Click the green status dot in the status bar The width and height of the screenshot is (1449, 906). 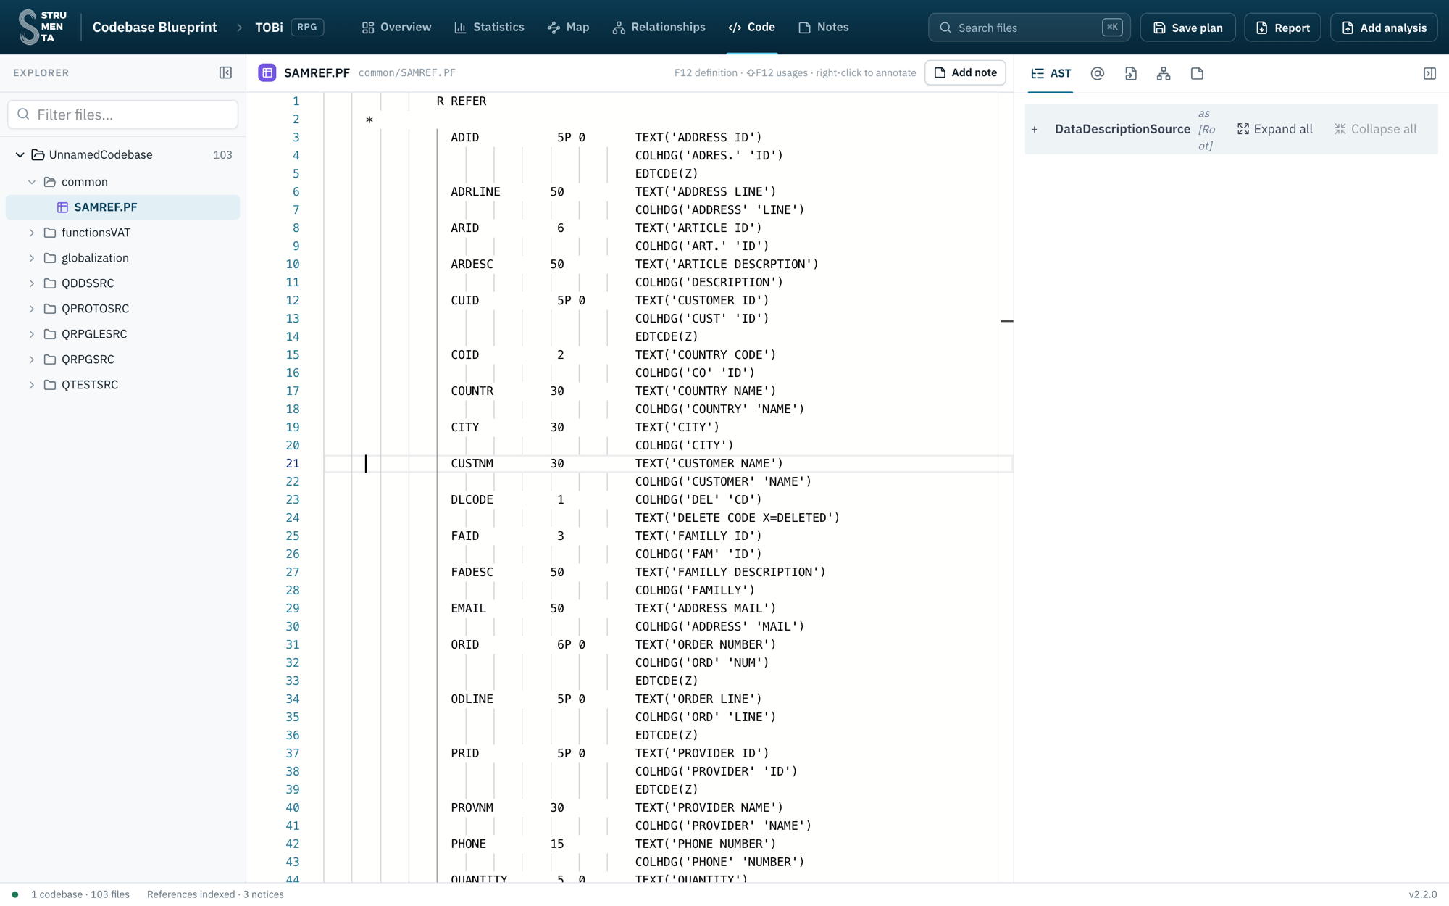coord(15,894)
